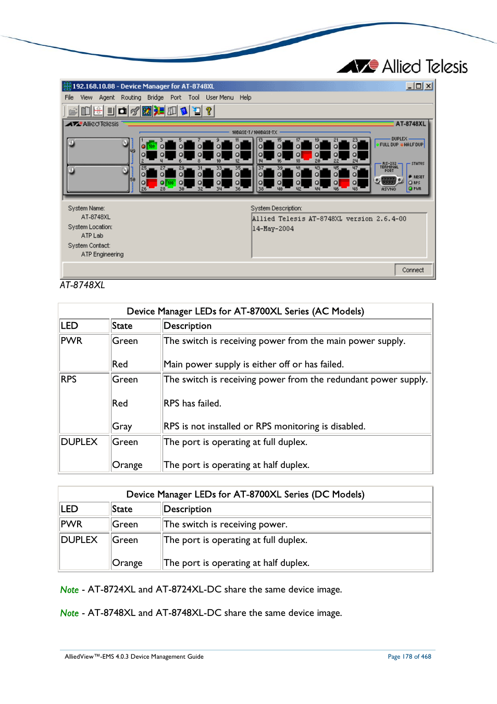Screen dimensions: 497x704
Task: Click the second 'Note' about AT-8748XL
Action: 69,613
